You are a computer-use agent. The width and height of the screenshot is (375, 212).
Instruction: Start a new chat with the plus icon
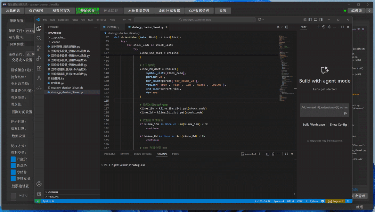point(318,27)
